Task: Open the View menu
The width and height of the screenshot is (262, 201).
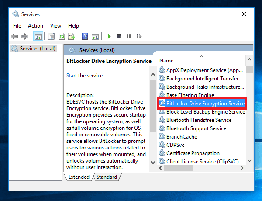Action: (55, 26)
